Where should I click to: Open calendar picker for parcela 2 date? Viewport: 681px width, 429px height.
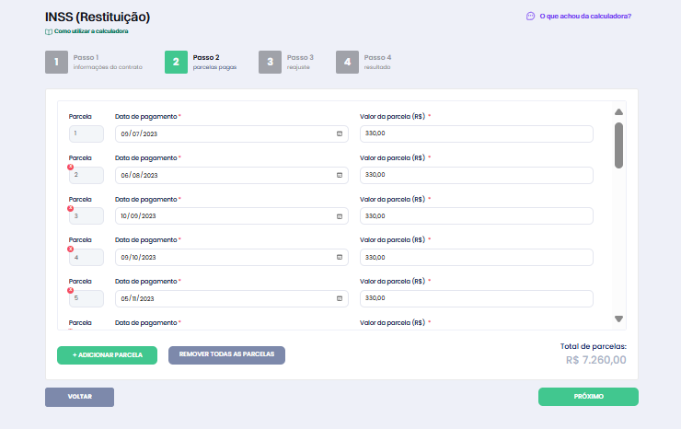click(x=339, y=175)
